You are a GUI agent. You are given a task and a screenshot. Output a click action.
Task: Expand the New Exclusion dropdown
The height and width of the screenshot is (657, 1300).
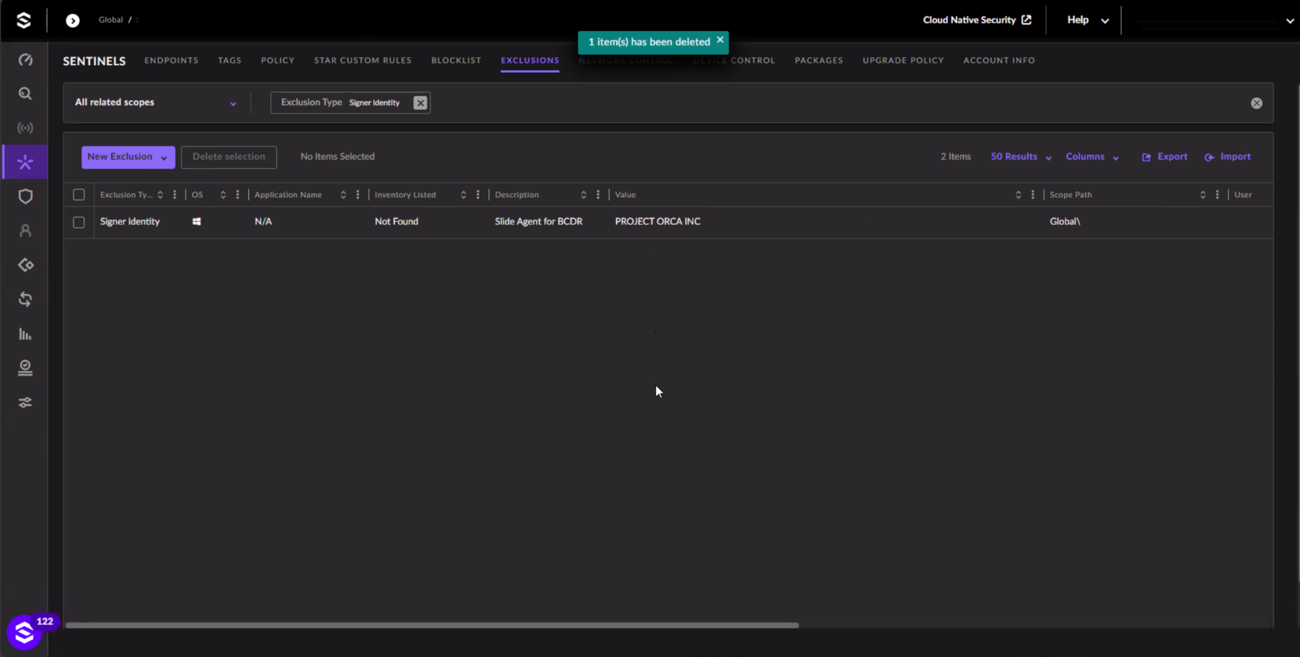128,157
